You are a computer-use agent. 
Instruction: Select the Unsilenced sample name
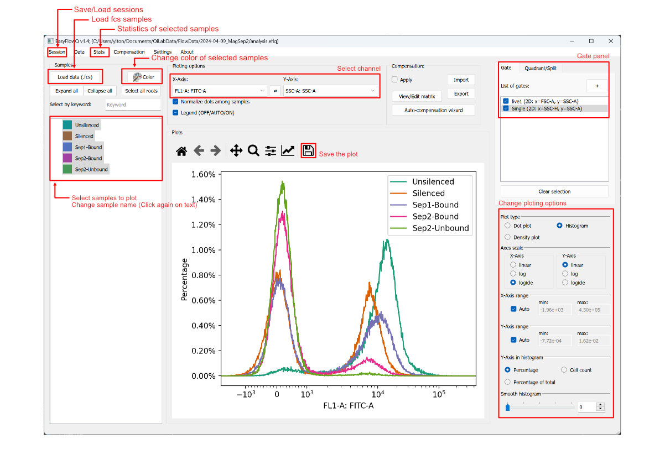[x=87, y=126]
